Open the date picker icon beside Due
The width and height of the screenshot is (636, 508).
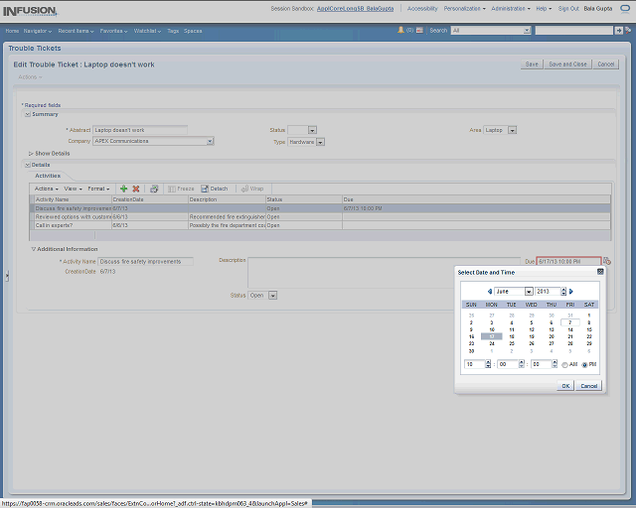pos(606,261)
